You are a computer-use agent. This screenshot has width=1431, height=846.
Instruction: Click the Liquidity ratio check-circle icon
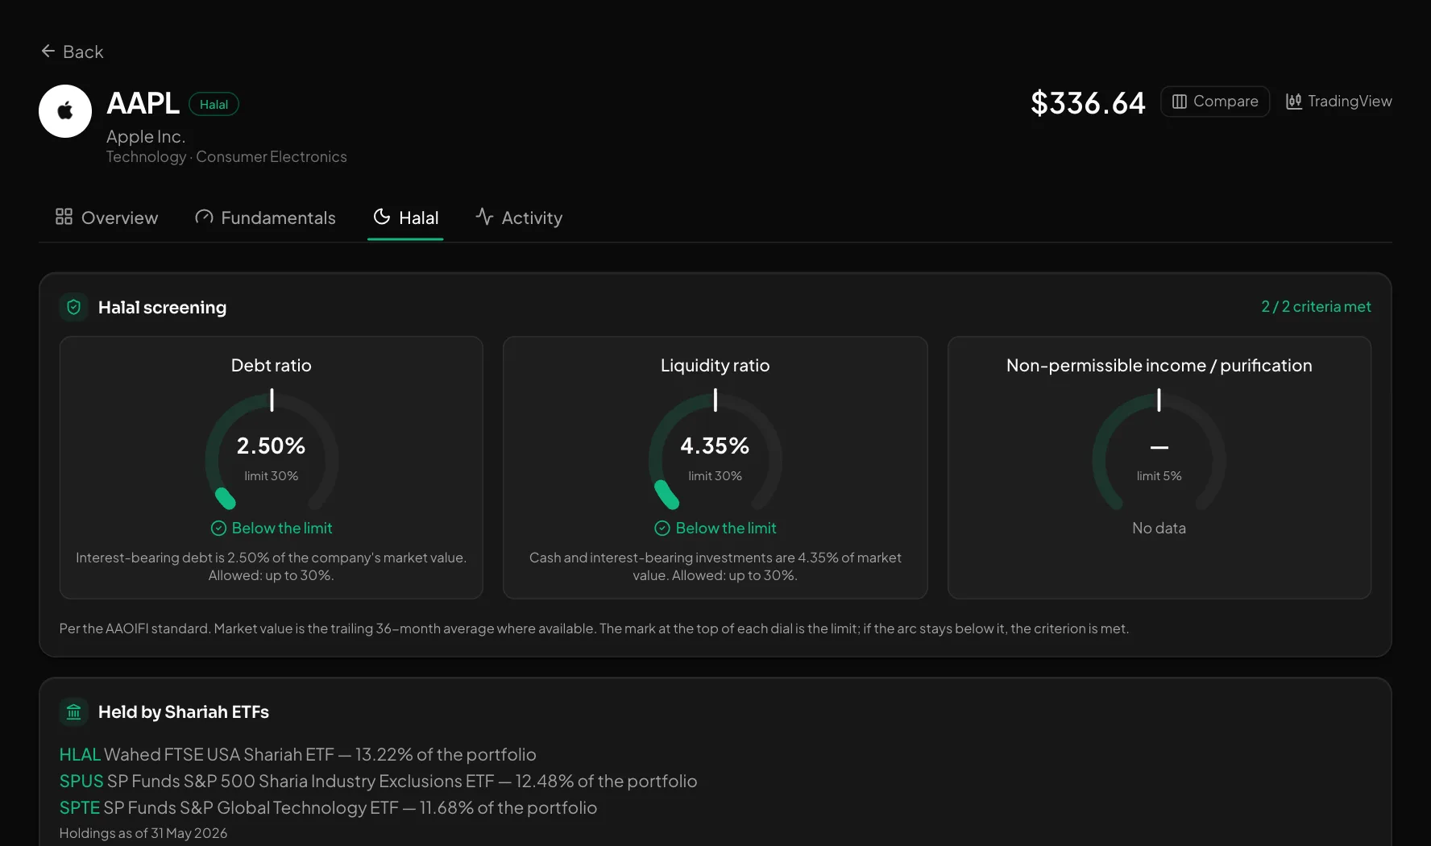coord(662,529)
